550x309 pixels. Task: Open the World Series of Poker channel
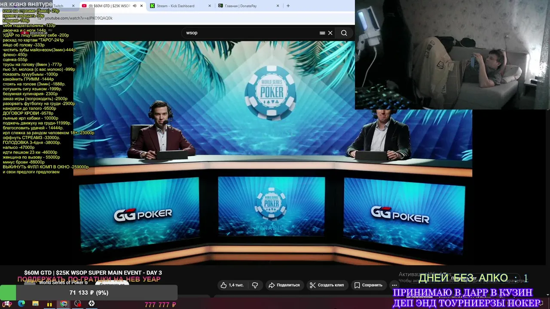(61, 283)
